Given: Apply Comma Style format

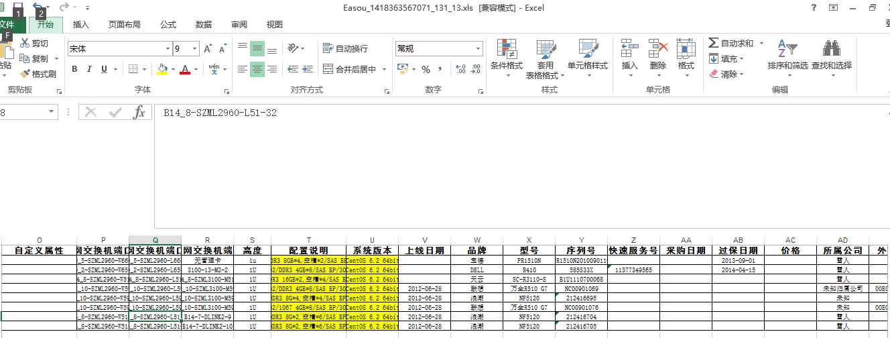Looking at the screenshot, I should [440, 69].
